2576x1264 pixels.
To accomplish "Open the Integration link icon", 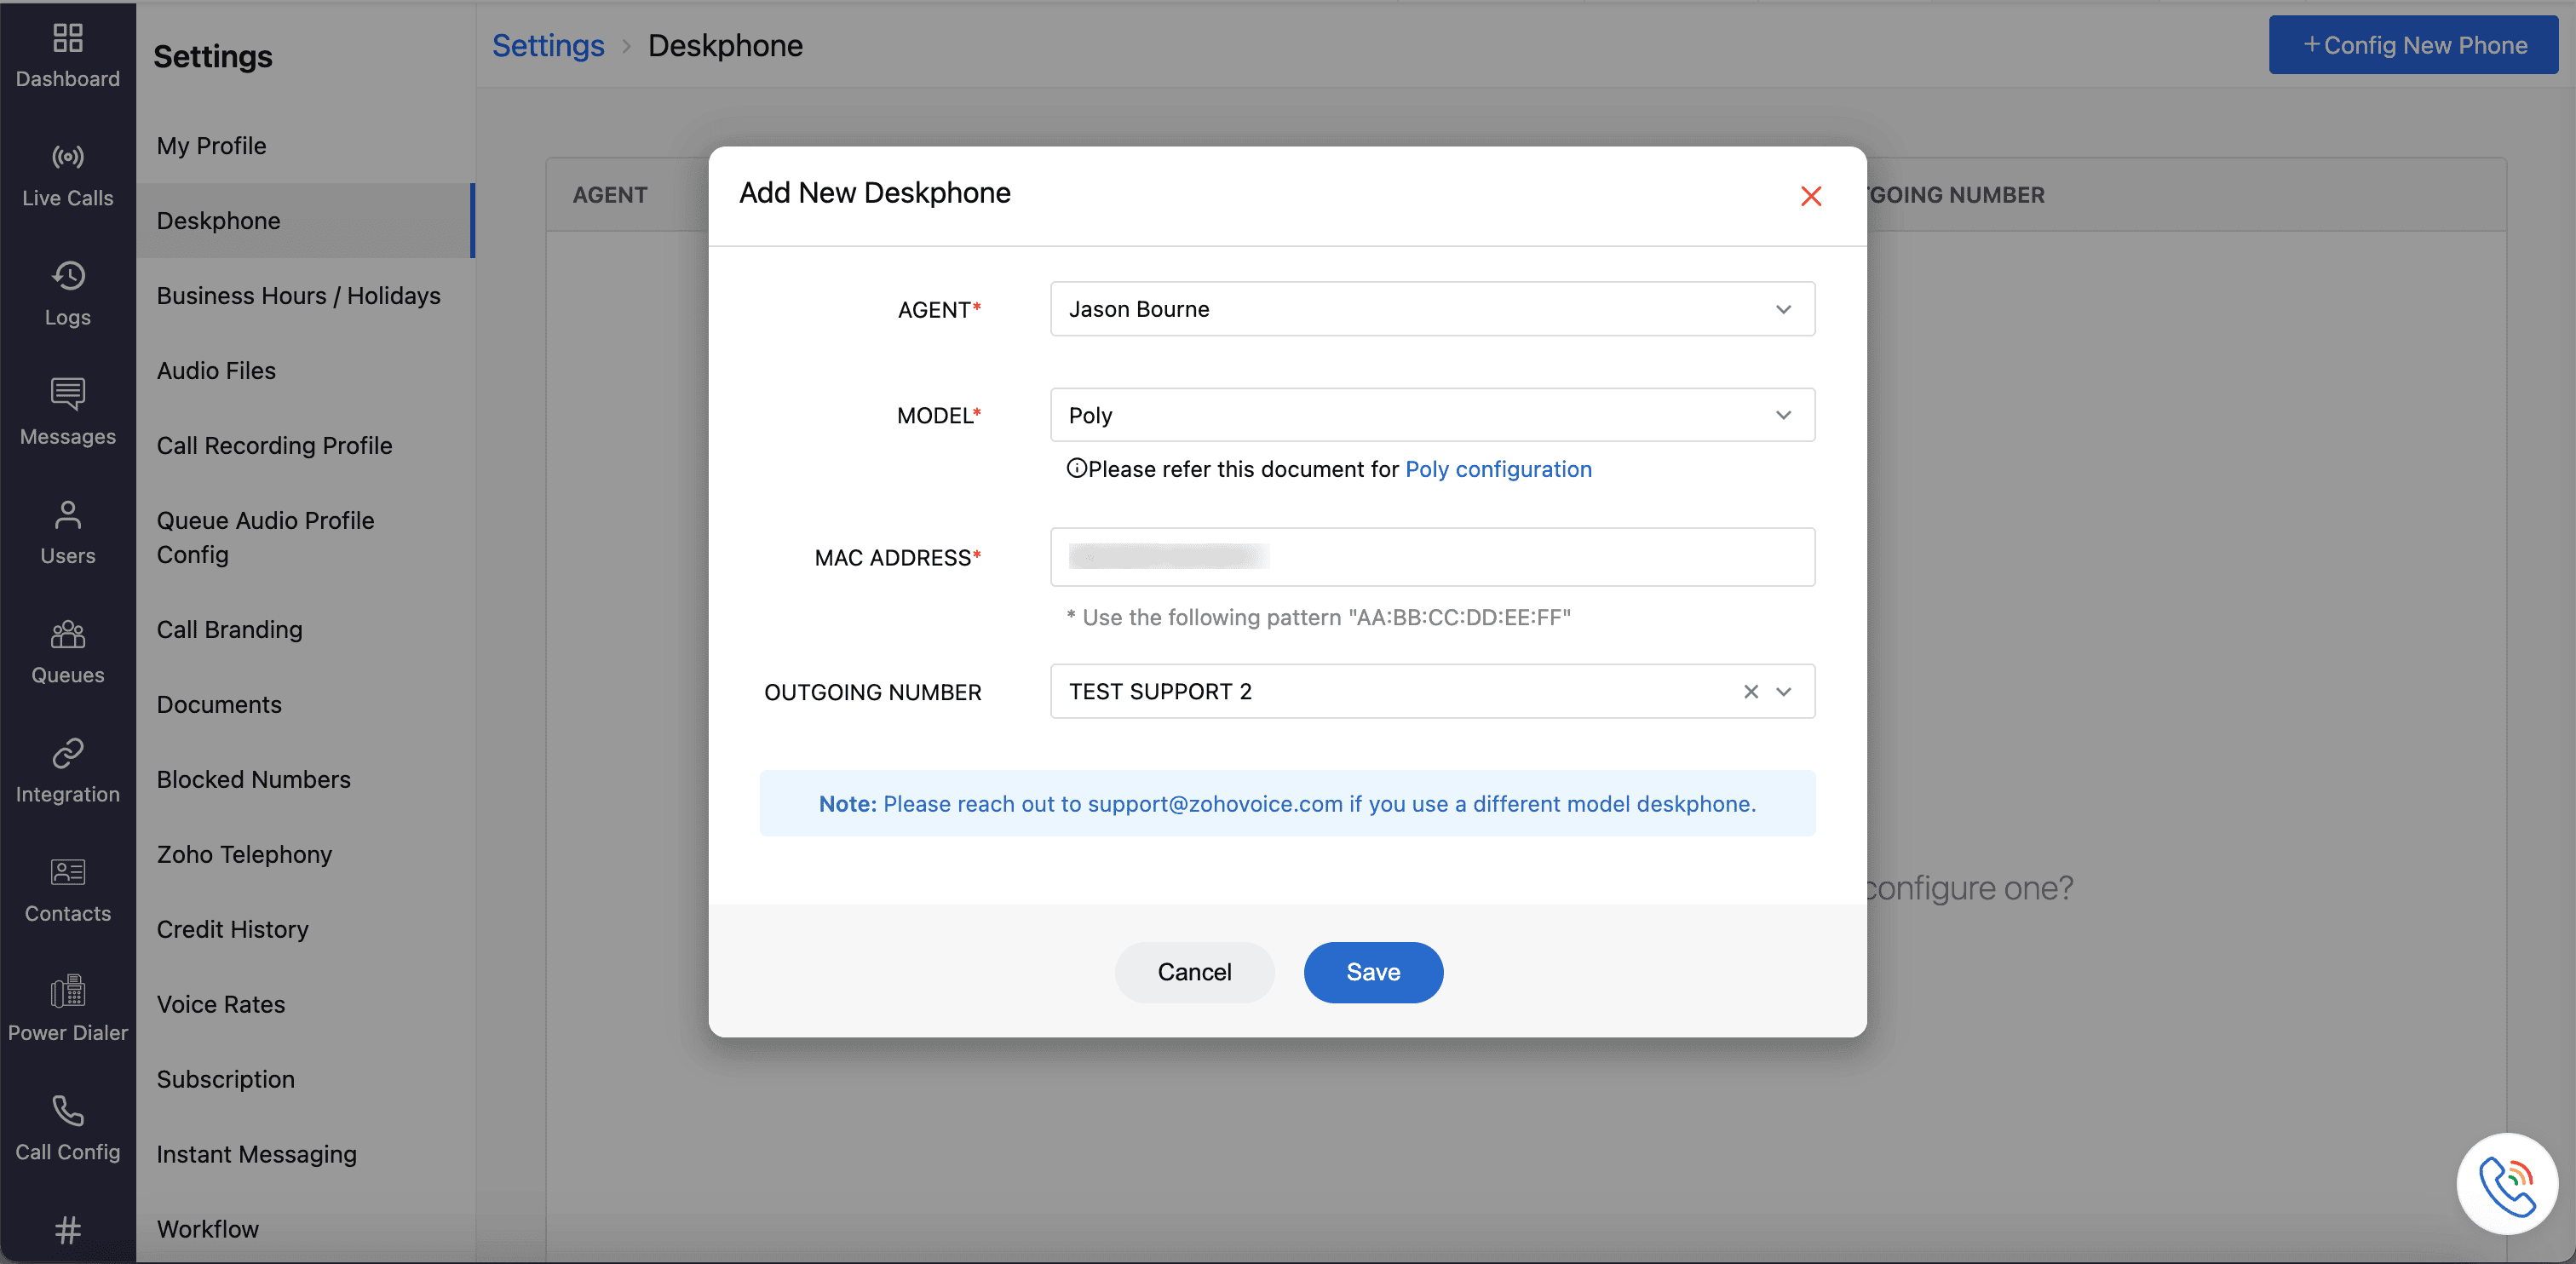I will [67, 753].
